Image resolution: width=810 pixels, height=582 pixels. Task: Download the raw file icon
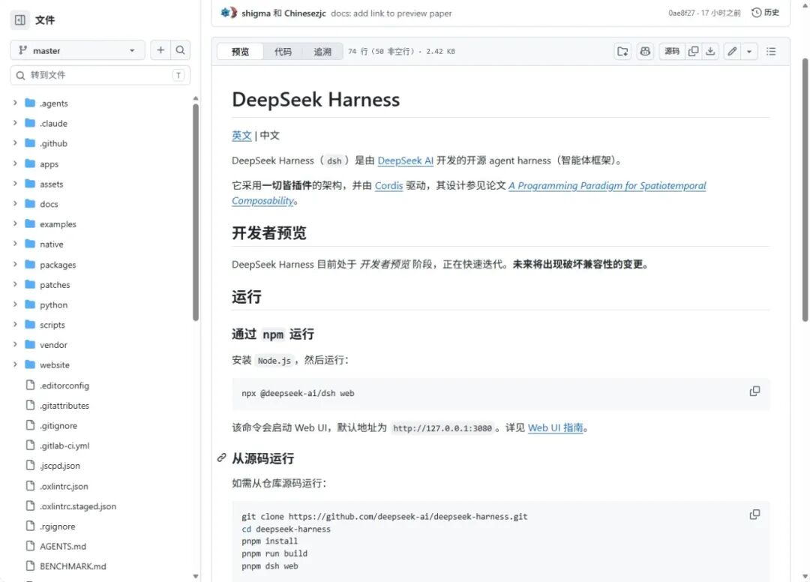coord(711,51)
